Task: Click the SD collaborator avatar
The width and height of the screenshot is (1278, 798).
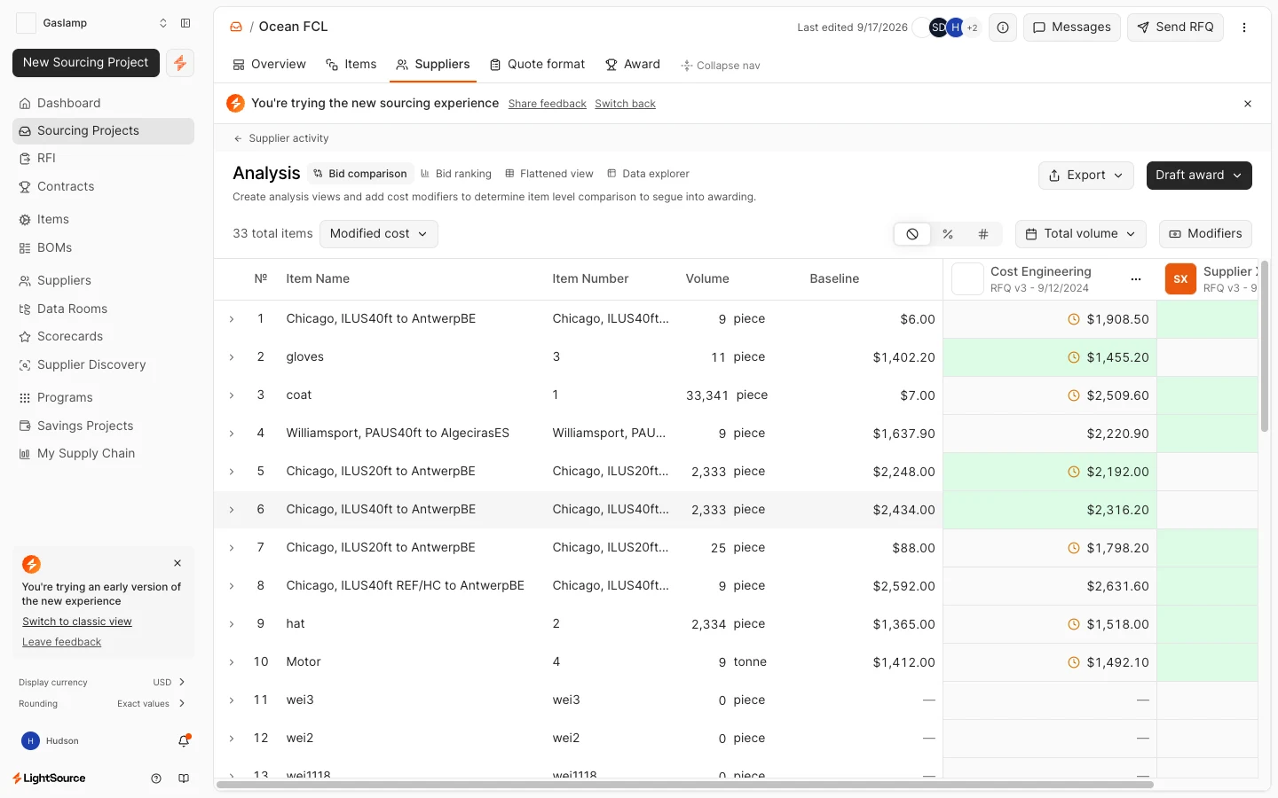Action: (938, 27)
